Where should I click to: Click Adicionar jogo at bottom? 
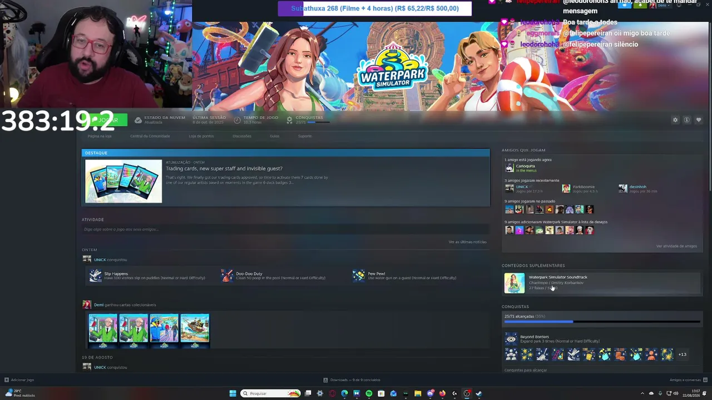[x=19, y=380]
